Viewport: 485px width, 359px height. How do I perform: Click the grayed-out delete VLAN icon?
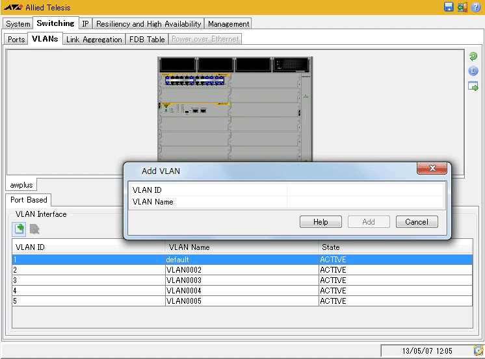click(34, 229)
